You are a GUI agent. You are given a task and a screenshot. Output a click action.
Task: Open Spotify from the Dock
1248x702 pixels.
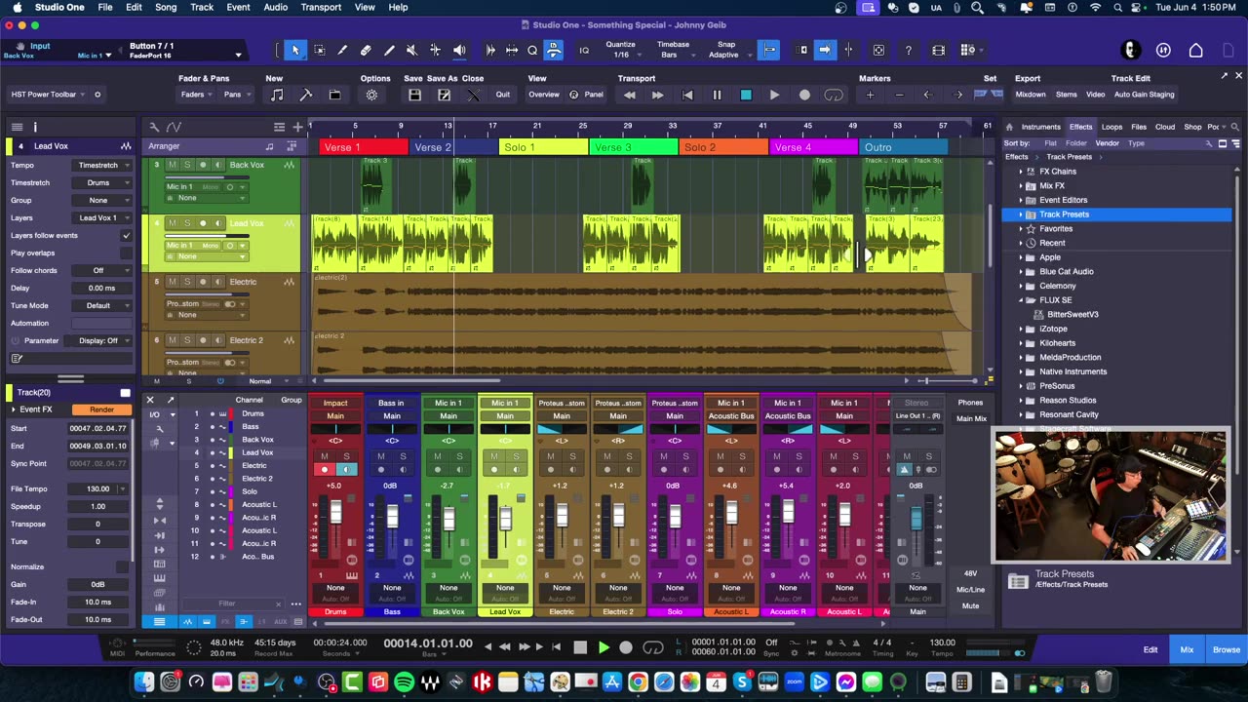click(x=404, y=682)
